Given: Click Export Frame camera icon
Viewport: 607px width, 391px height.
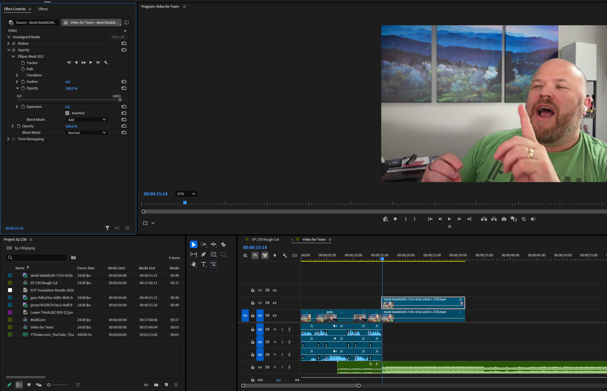Looking at the screenshot, I should tap(504, 219).
